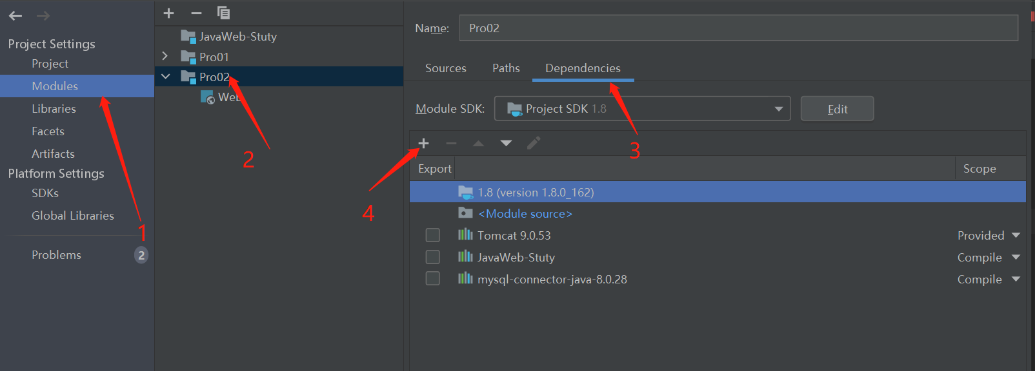Toggle export checkbox for JavaWeb-Stuty
This screenshot has width=1035, height=371.
point(433,257)
